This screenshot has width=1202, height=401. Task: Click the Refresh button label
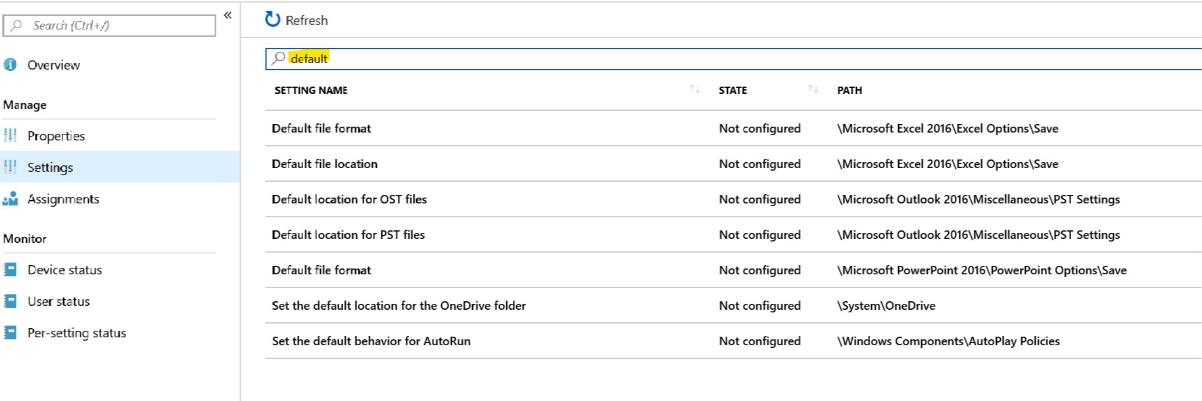pos(306,20)
